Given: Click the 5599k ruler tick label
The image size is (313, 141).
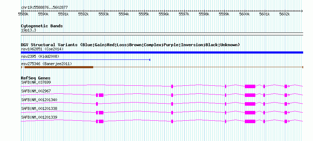Looking at the screenshot, I should [225, 14].
